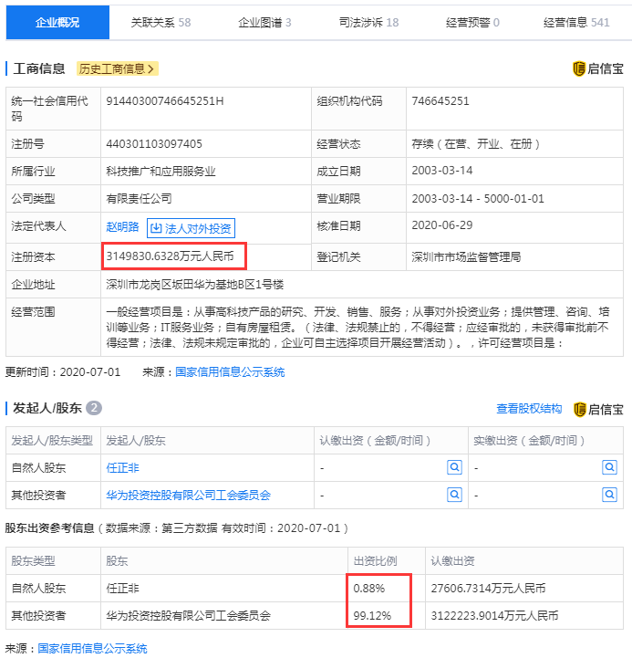Open the 司法涉诉 tab

(368, 22)
